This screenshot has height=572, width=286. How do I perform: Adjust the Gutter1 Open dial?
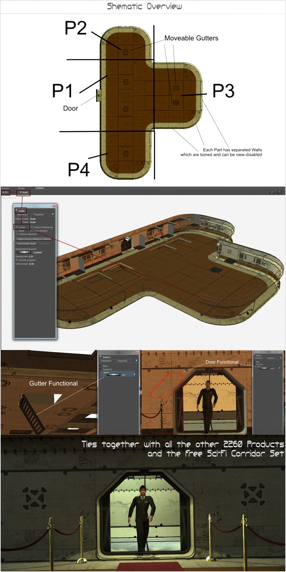(113, 375)
